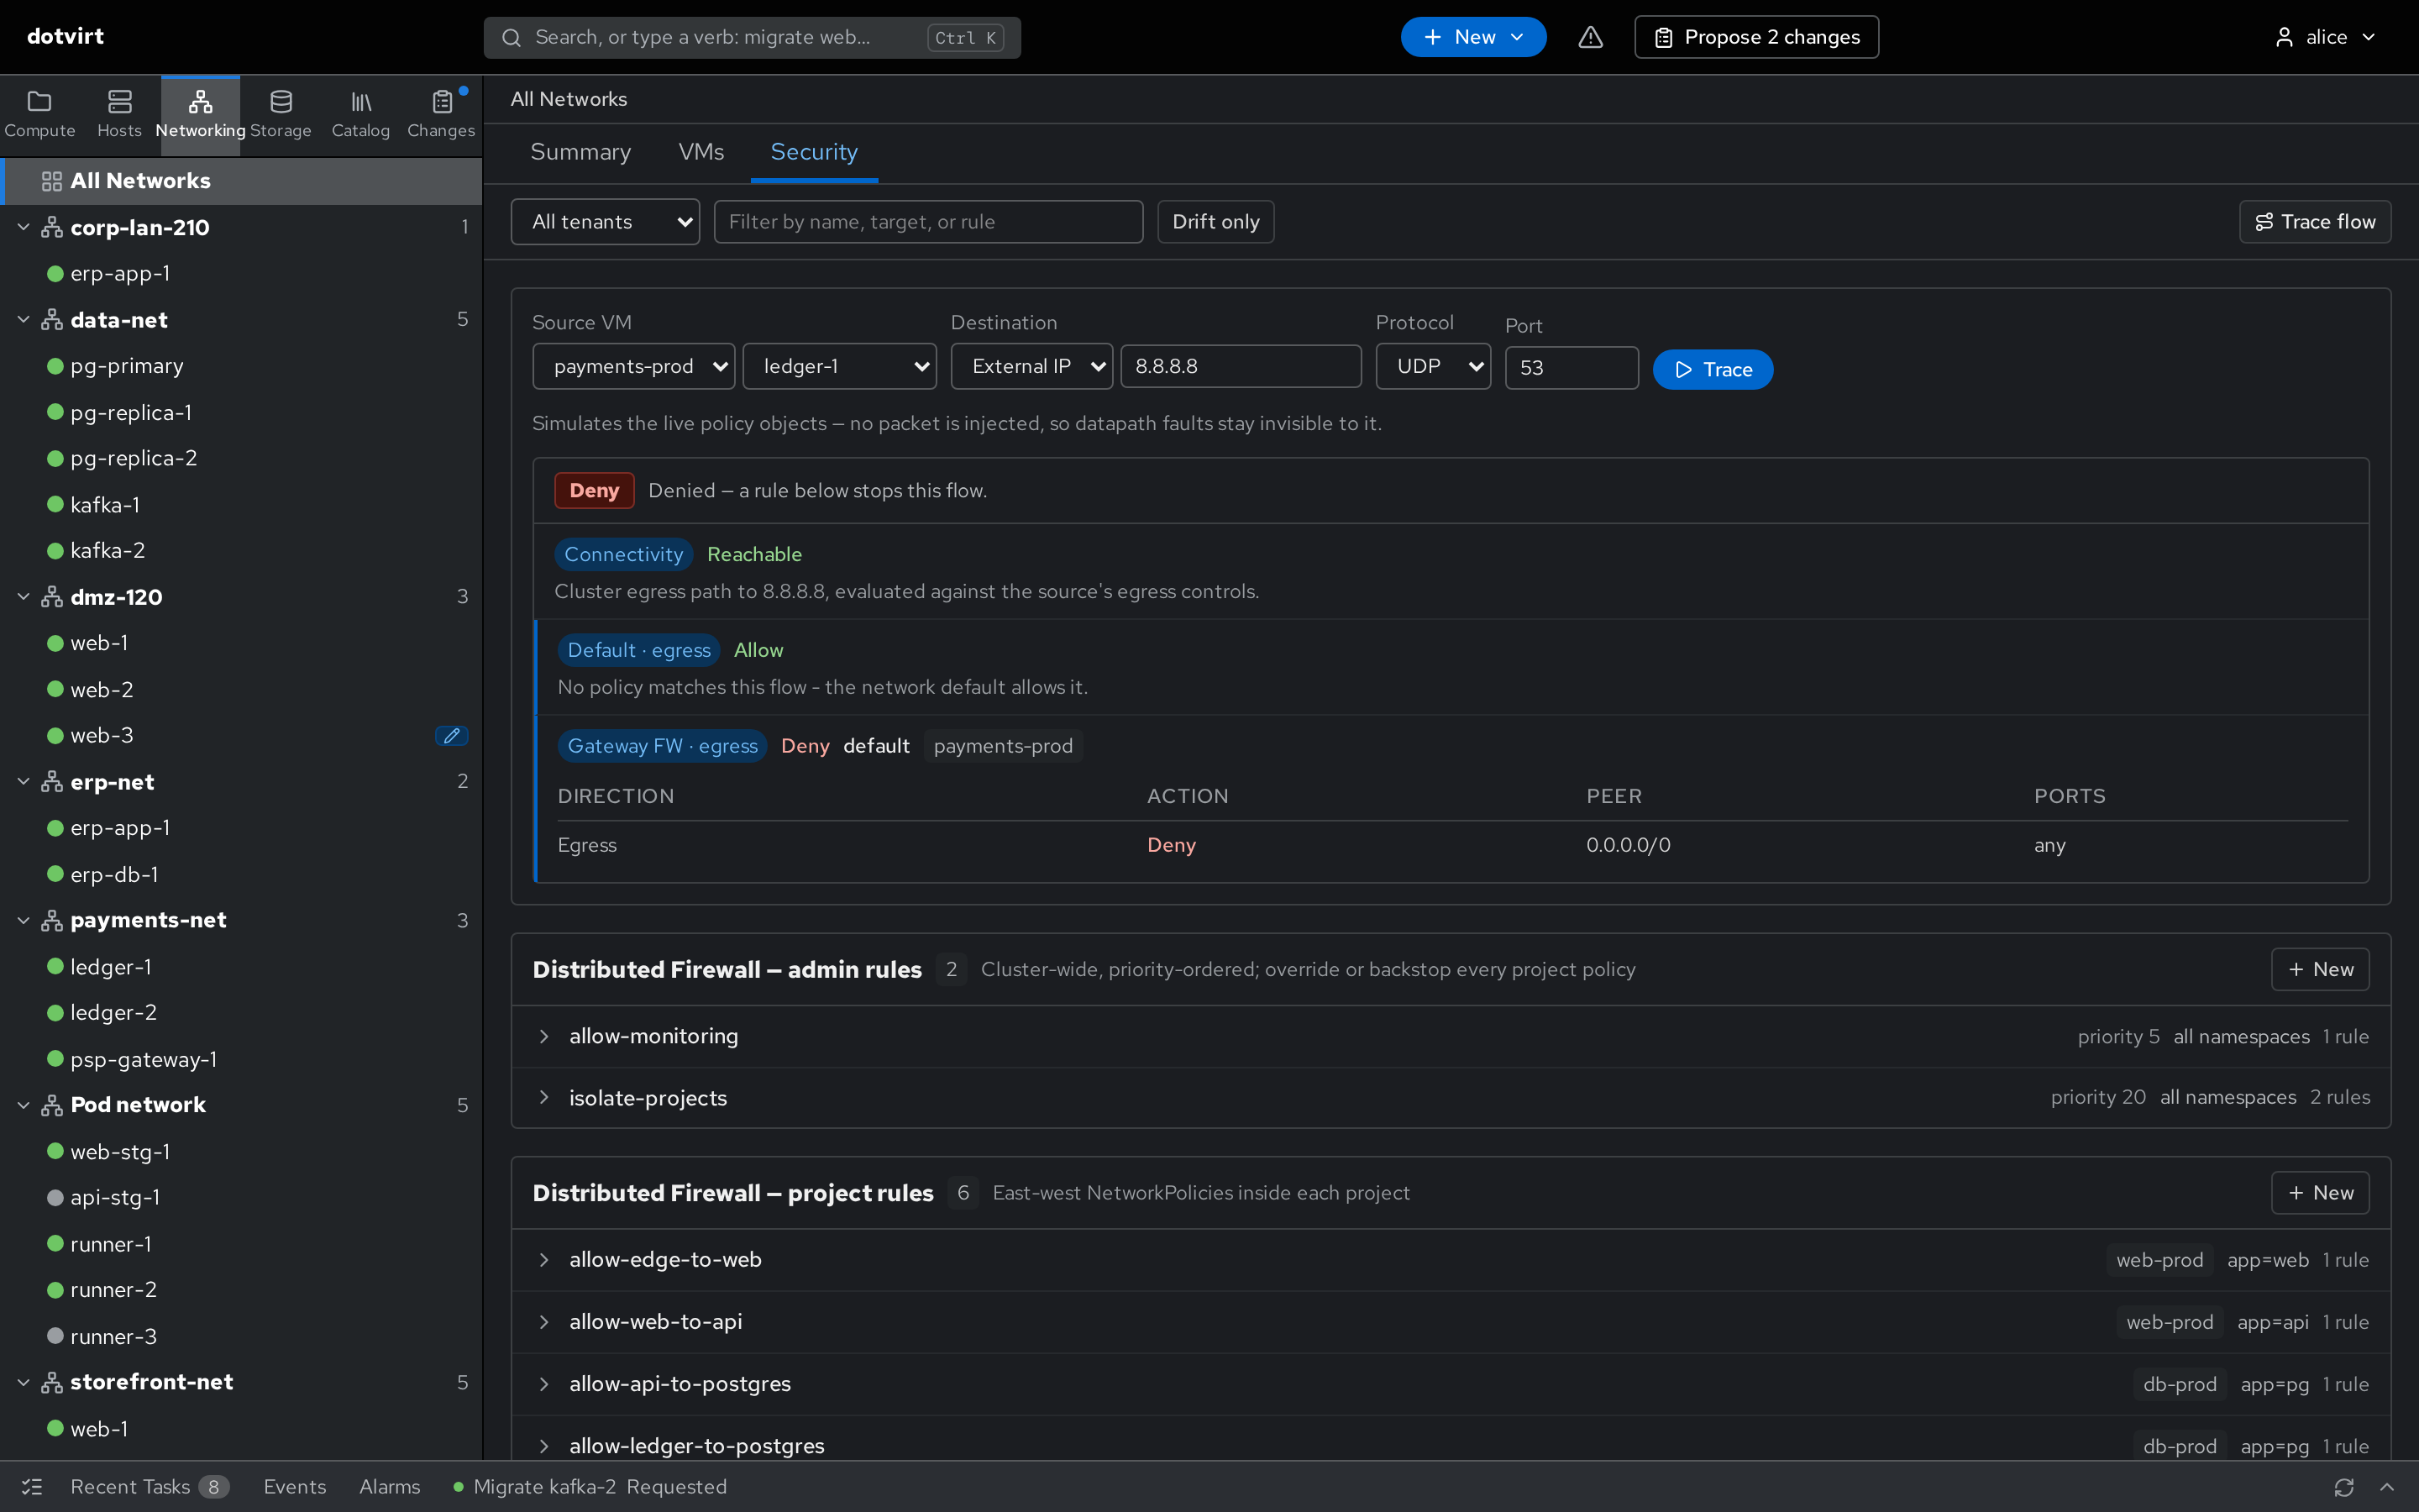Switch to the Summary tab
The image size is (2419, 1512).
pyautogui.click(x=580, y=152)
